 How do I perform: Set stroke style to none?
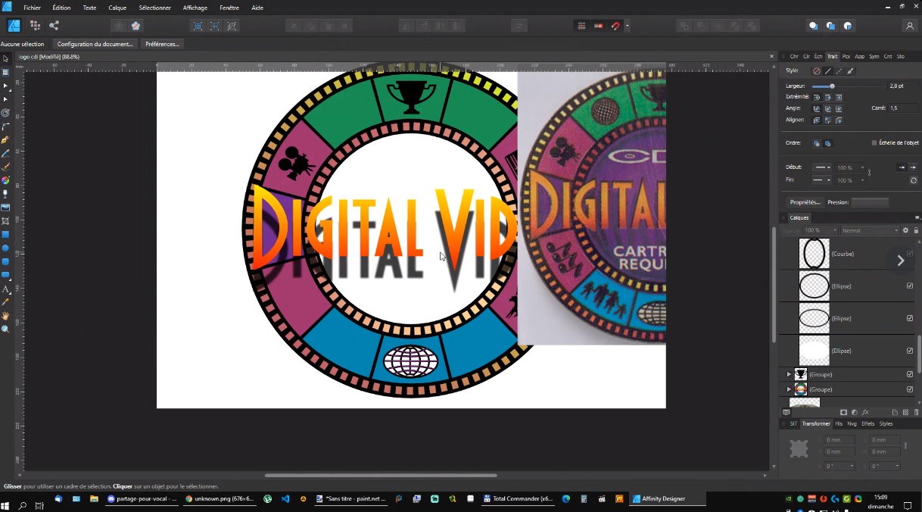pyautogui.click(x=817, y=71)
